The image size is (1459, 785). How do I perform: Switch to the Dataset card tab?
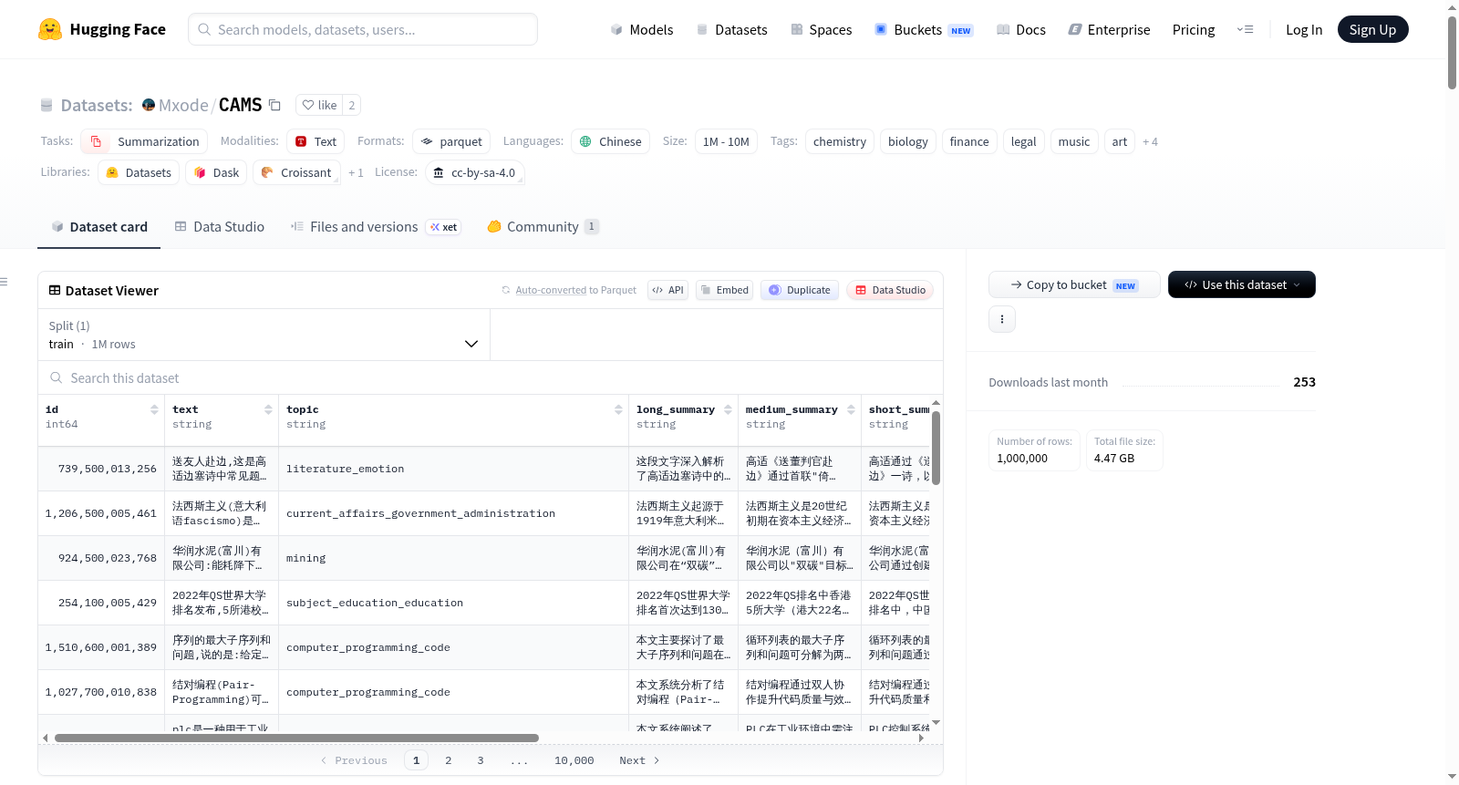pyautogui.click(x=99, y=226)
